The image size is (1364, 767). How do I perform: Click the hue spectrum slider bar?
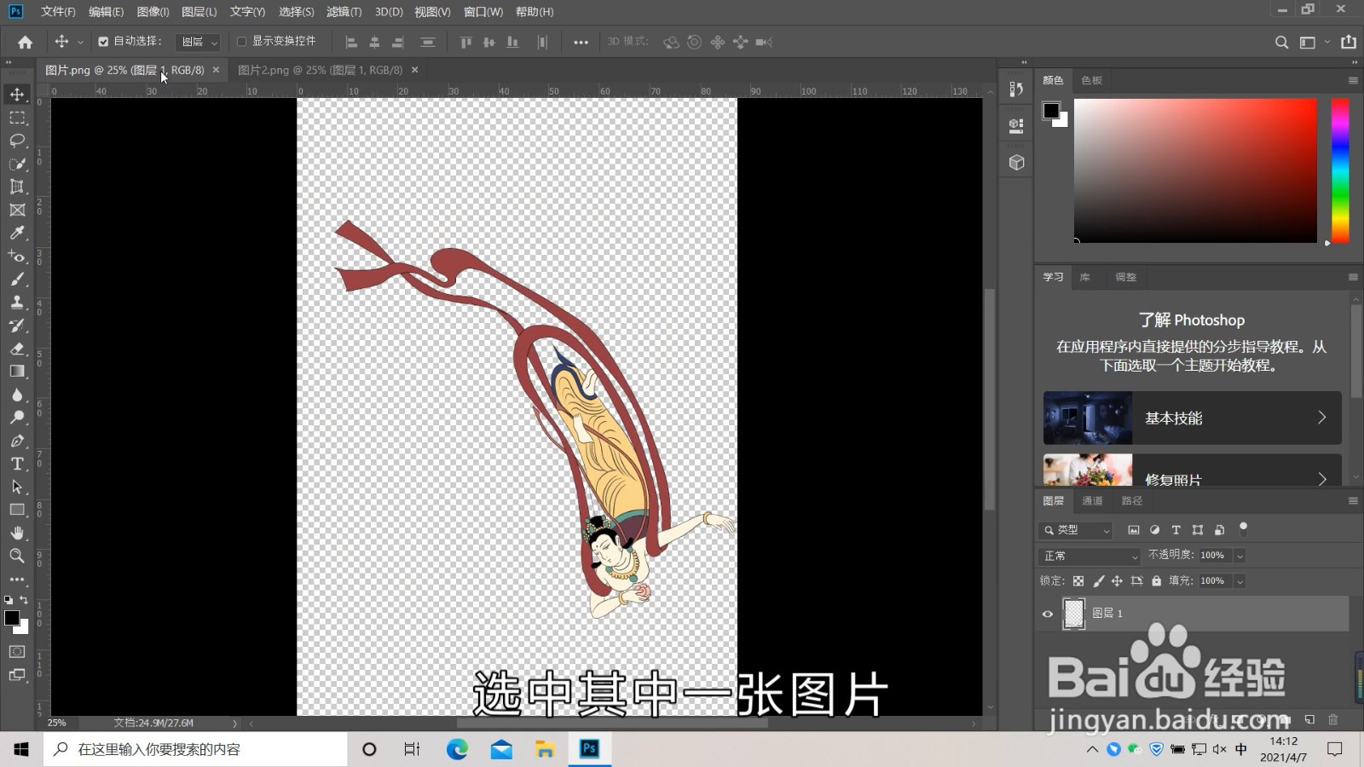click(1340, 170)
